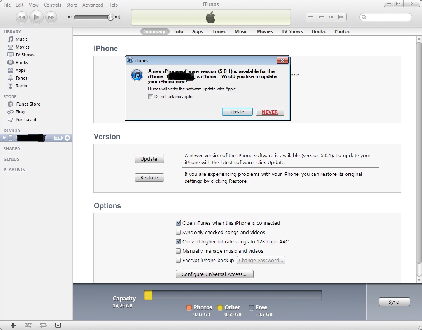The height and width of the screenshot is (330, 422).
Task: Switch to grid view
Action: click(x=331, y=17)
